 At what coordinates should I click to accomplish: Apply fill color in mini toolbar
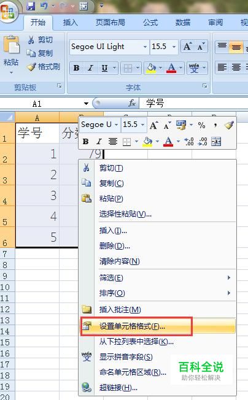click(x=148, y=142)
